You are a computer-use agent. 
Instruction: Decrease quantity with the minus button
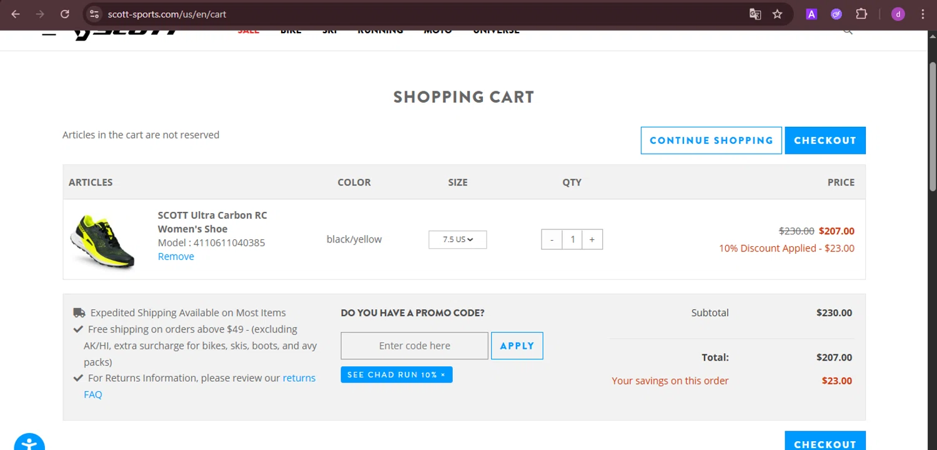[552, 239]
